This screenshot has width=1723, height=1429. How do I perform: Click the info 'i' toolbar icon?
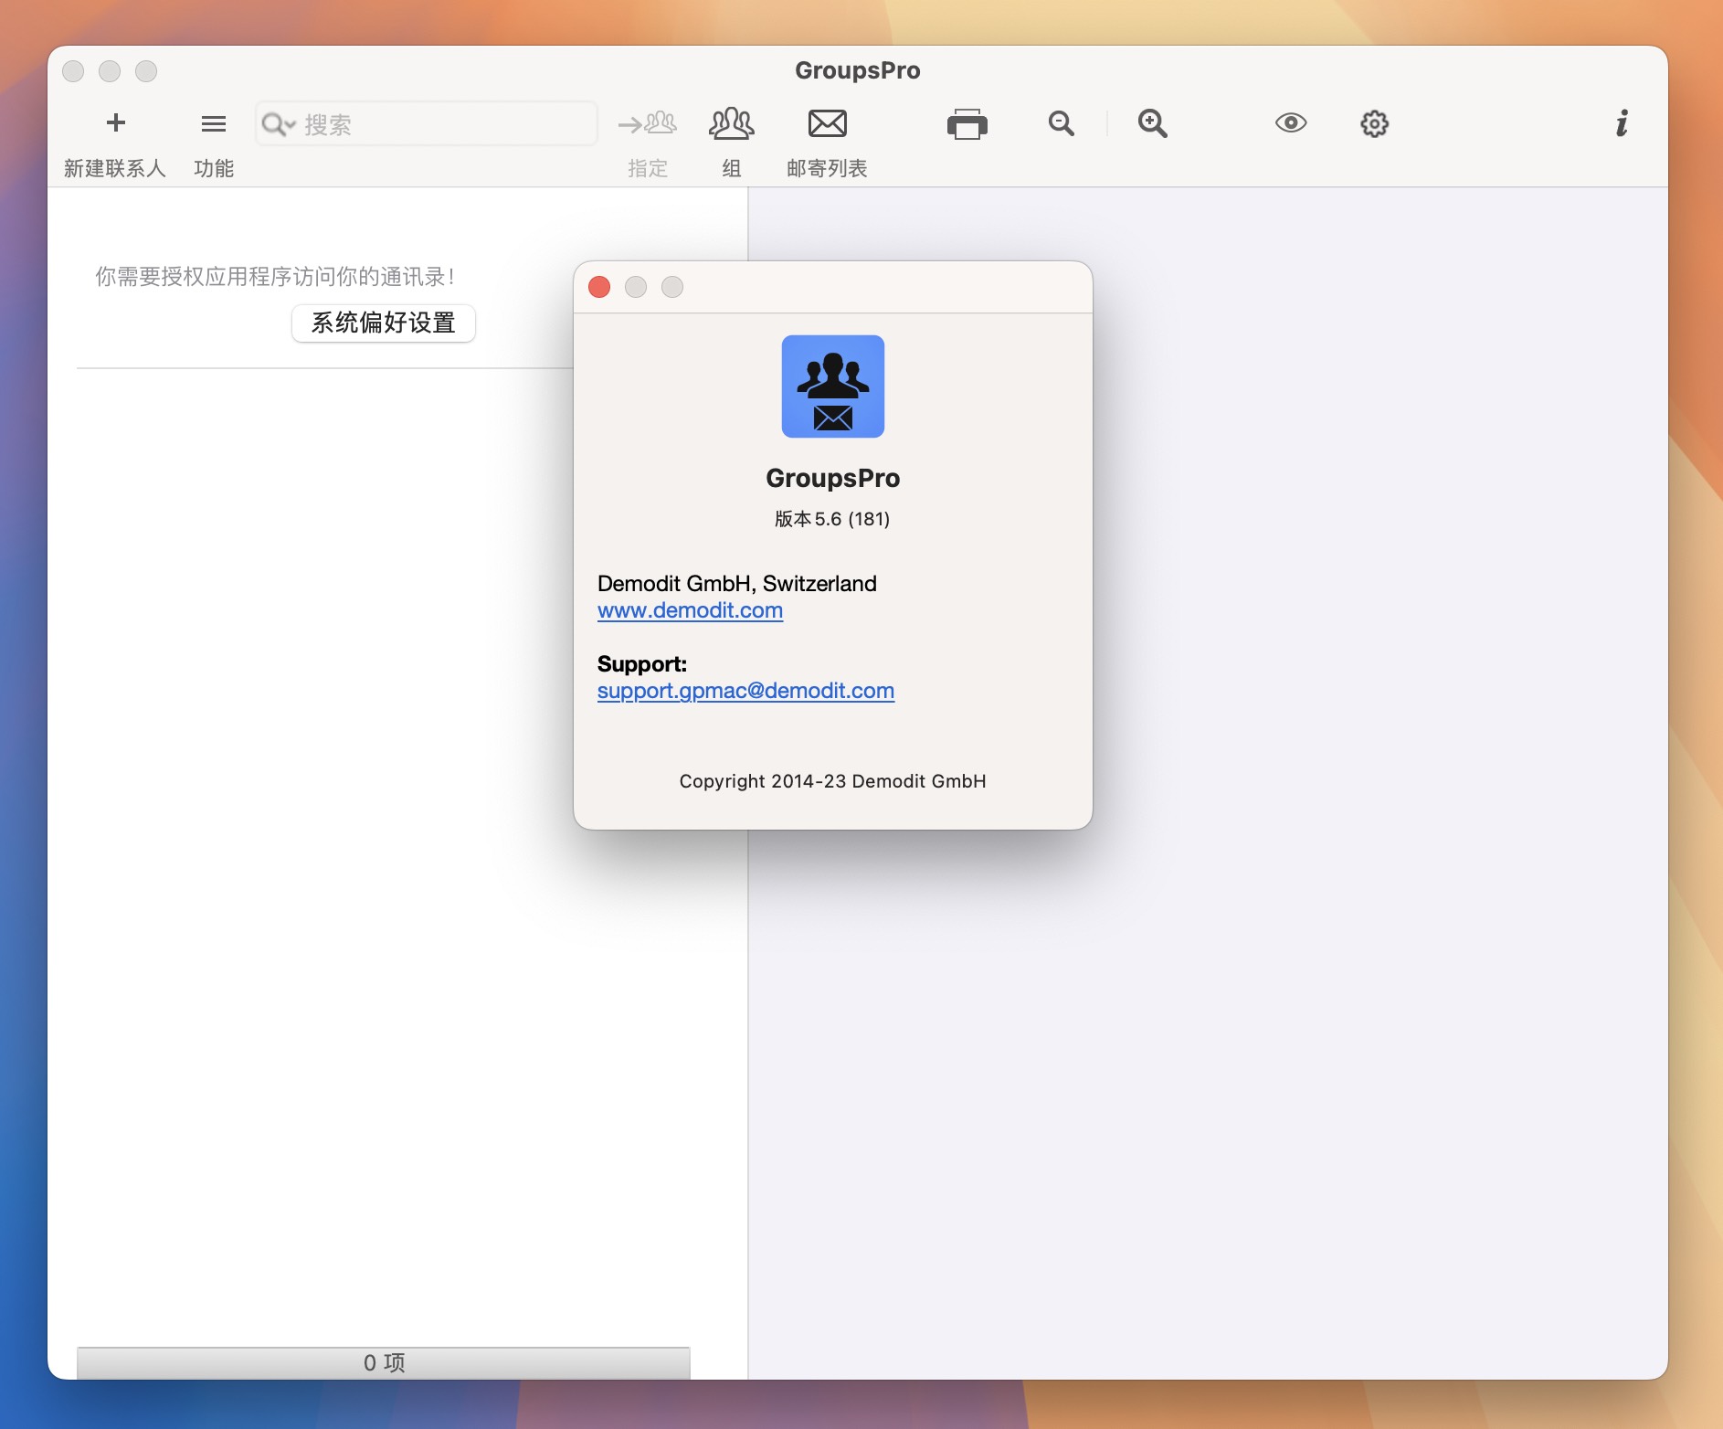click(x=1622, y=123)
